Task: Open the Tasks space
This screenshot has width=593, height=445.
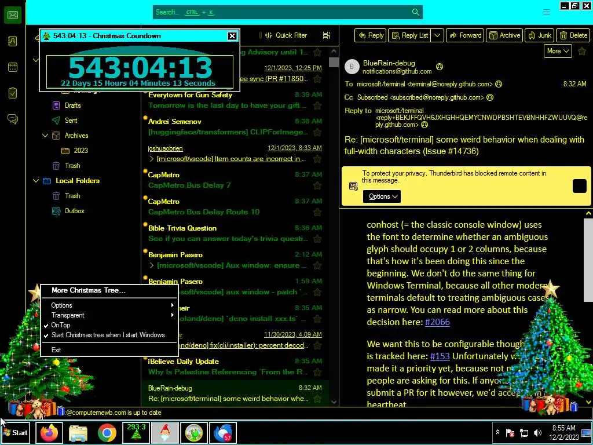Action: click(13, 93)
